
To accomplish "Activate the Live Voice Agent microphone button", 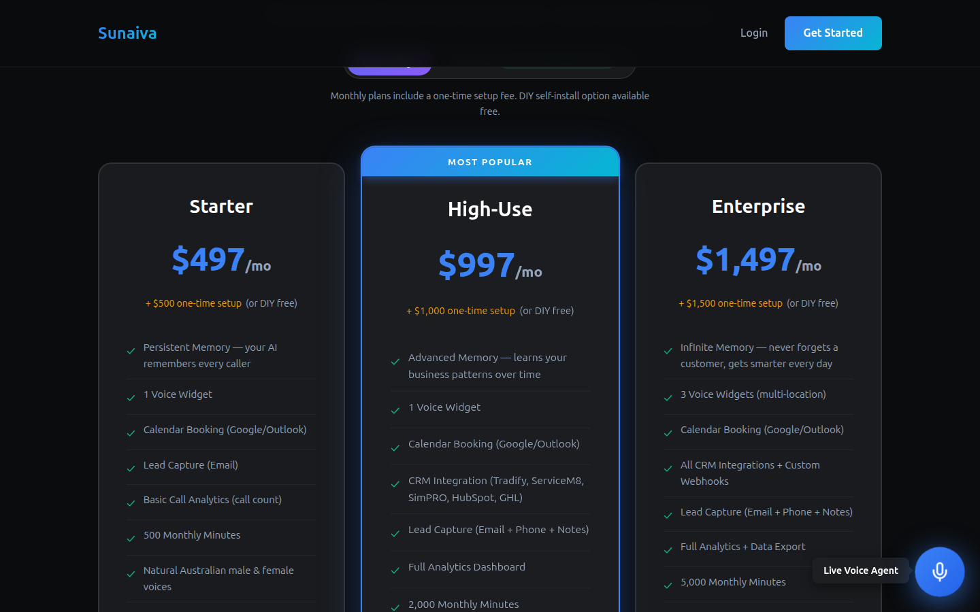I will click(x=939, y=571).
